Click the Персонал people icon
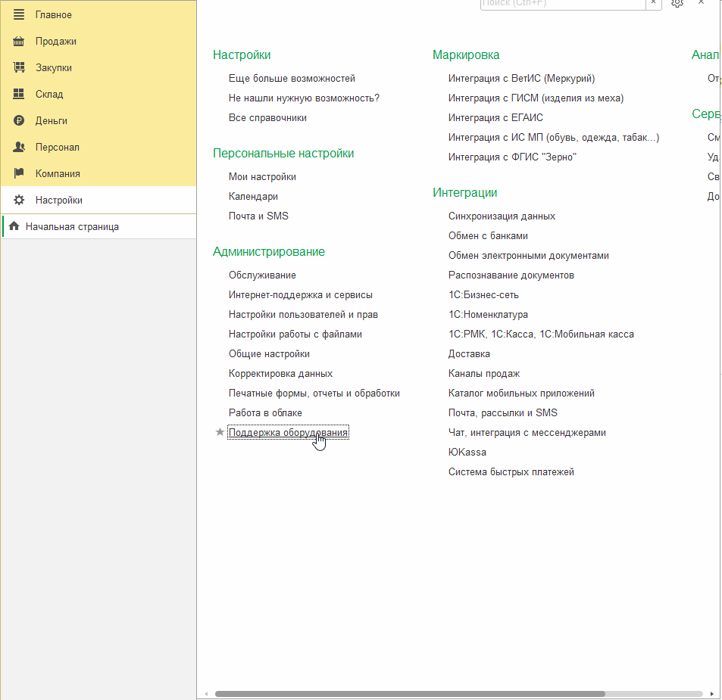 tap(19, 148)
